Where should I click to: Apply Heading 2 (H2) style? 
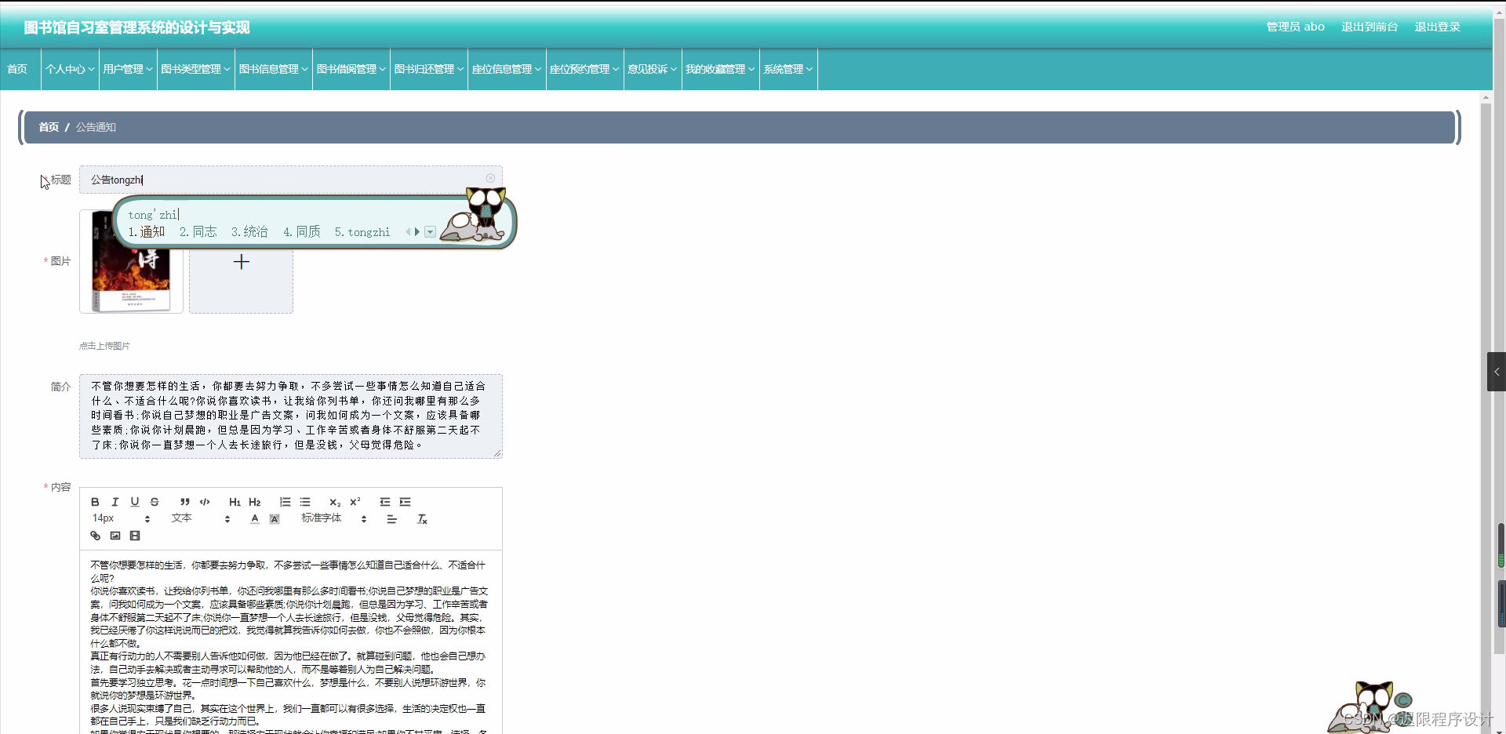click(x=254, y=502)
